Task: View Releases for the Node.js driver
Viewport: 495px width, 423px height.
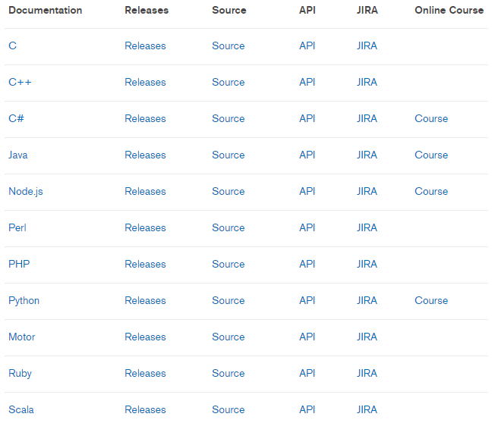Action: tap(145, 191)
